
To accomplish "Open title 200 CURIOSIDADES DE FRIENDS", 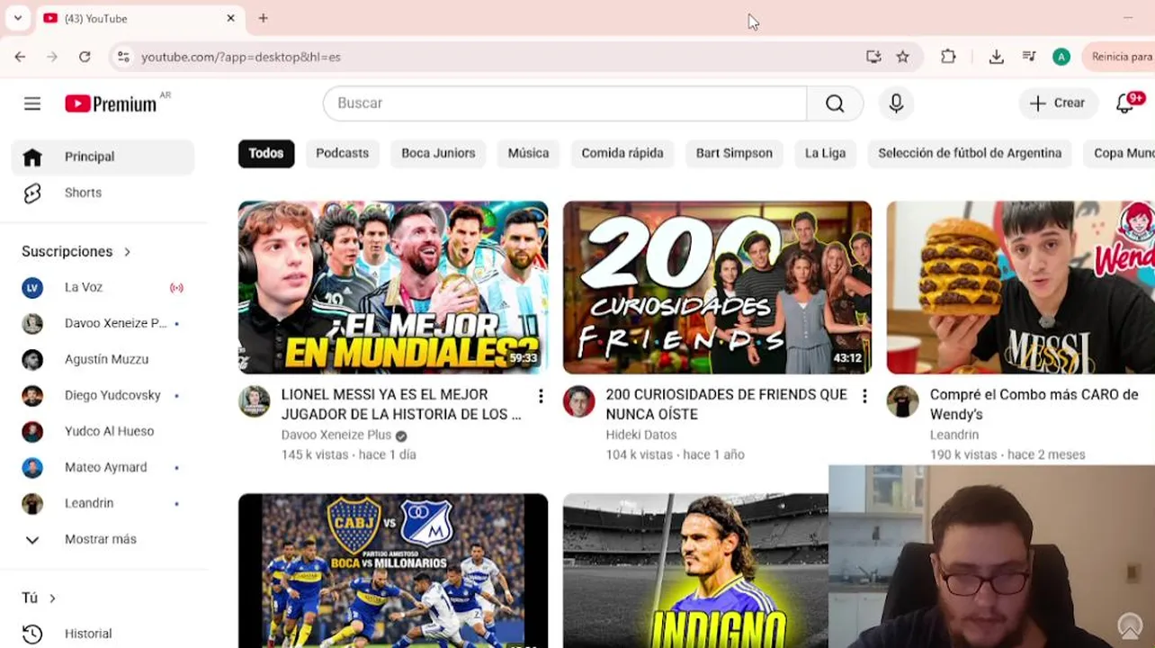I will (x=726, y=404).
